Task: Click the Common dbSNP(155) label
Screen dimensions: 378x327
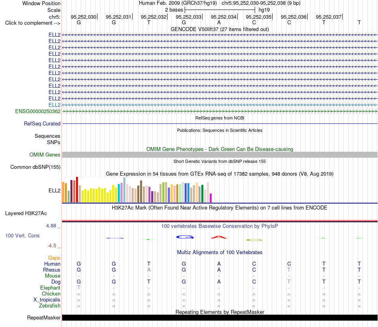Action: [35, 167]
